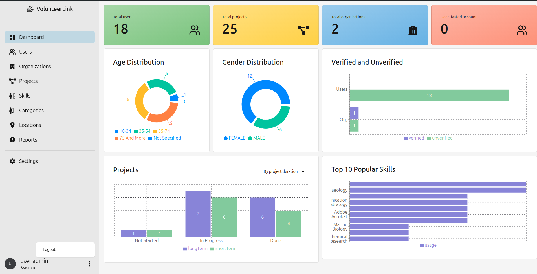Click the bank icon on Total organizations card
The width and height of the screenshot is (537, 274).
(413, 30)
